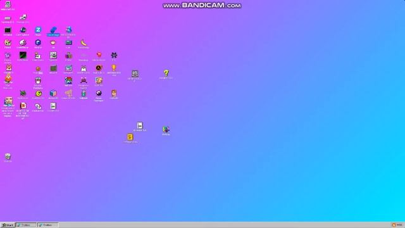This screenshot has height=228, width=405.
Task: Open the red document icon
Action: [x=23, y=106]
